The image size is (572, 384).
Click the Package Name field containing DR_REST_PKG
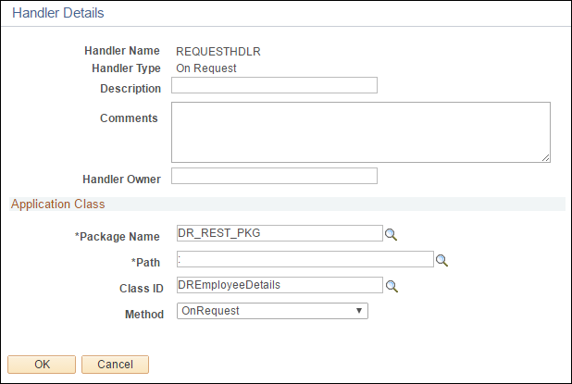coord(280,233)
